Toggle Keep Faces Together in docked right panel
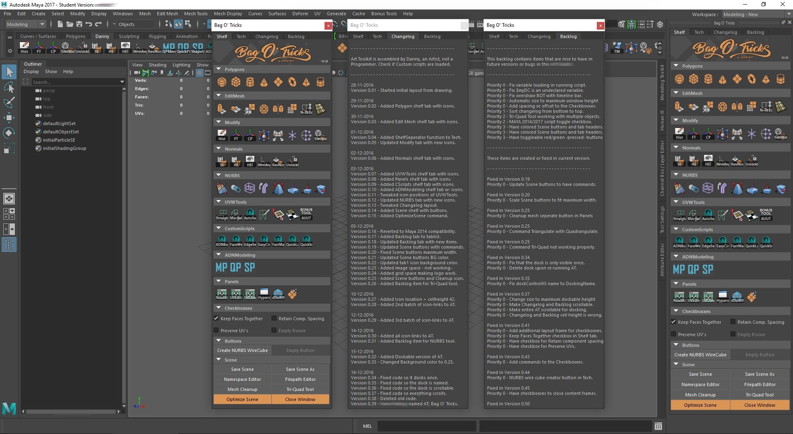The image size is (793, 434). pos(674,322)
